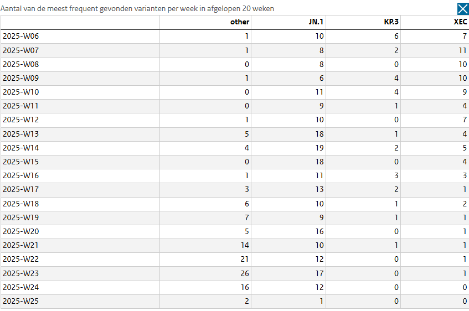This screenshot has width=469, height=311.
Task: Click JN.1 value 19 in W14 row
Action: click(319, 148)
